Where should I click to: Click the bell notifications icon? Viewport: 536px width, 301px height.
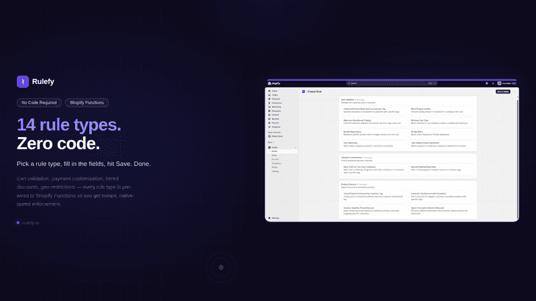coord(493,83)
